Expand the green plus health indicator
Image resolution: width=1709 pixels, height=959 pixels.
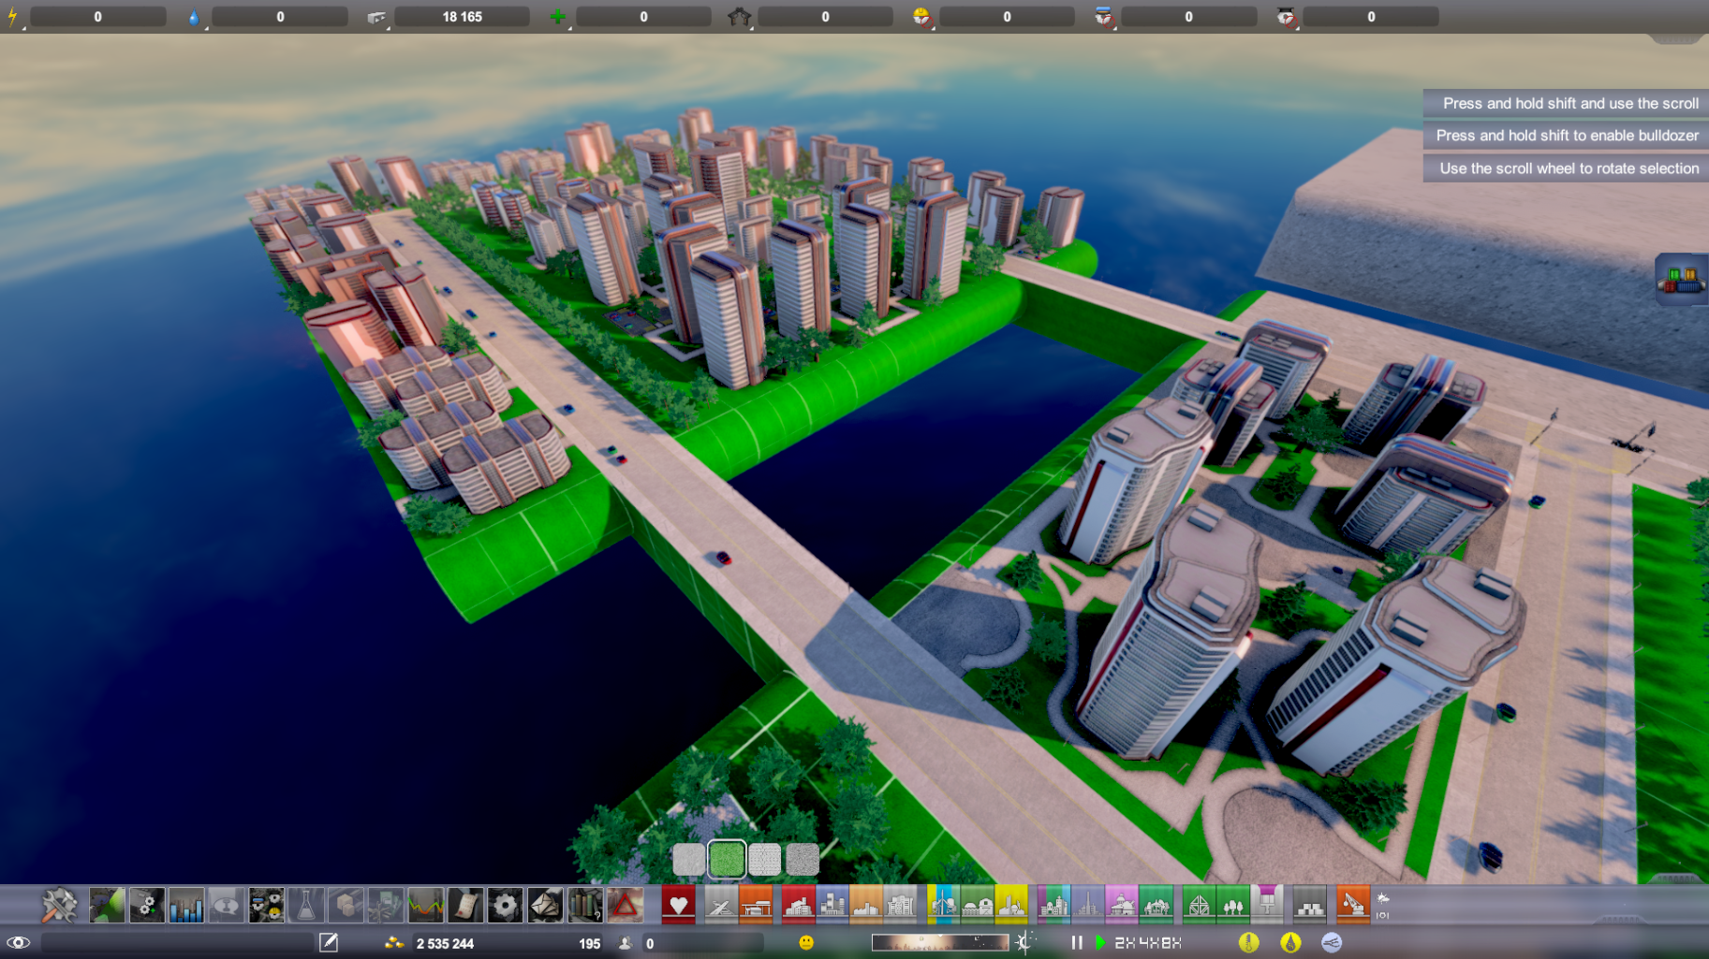coord(557,17)
